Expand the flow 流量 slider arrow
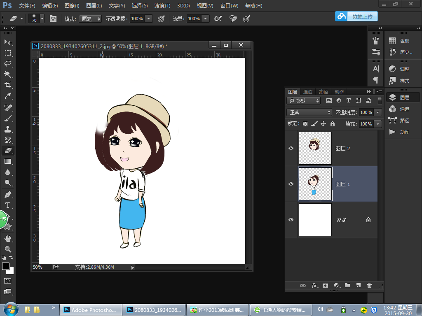Screen dimensions: 422x316 206,19
